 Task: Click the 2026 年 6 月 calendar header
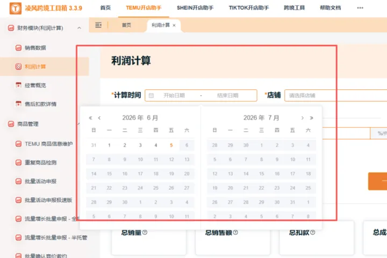point(140,118)
